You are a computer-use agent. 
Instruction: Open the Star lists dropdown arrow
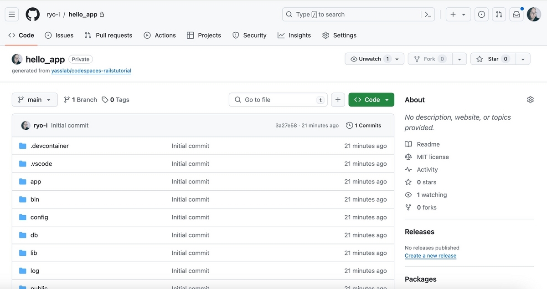tap(523, 59)
